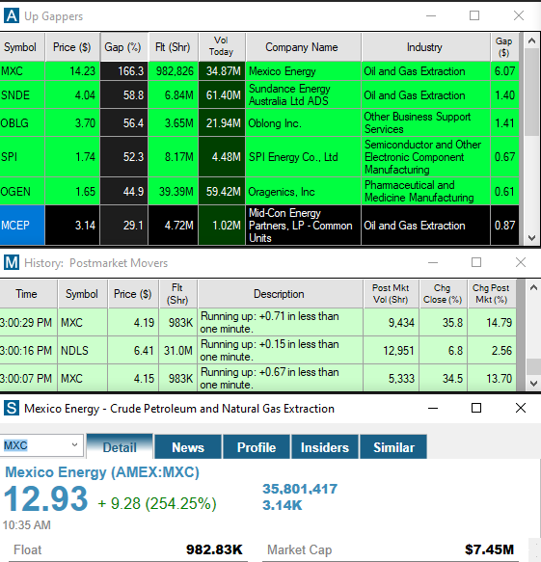Viewport: 541px width, 562px height.
Task: Open the News tab
Action: pos(188,446)
